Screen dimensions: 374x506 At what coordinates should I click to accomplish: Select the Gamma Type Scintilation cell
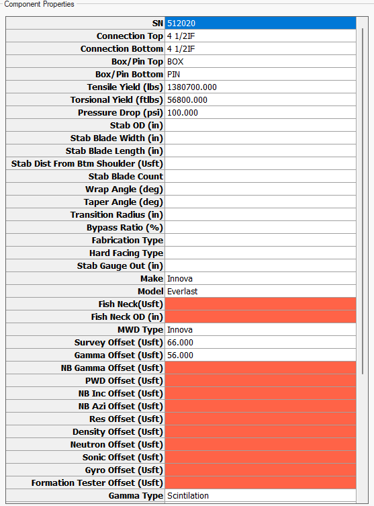coord(261,496)
